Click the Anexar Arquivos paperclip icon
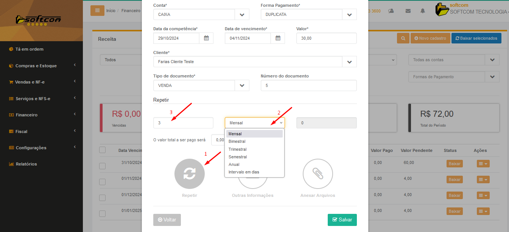 (318, 173)
